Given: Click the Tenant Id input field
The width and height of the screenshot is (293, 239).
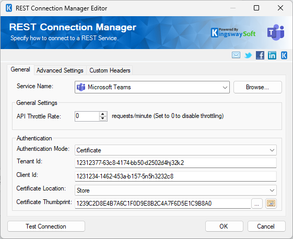Looking at the screenshot, I should click(x=175, y=163).
